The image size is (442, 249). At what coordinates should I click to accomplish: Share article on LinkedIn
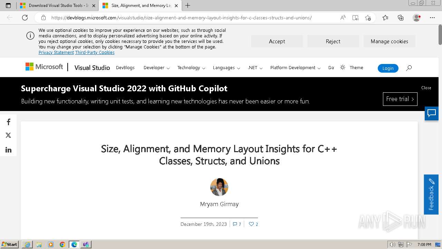click(9, 150)
